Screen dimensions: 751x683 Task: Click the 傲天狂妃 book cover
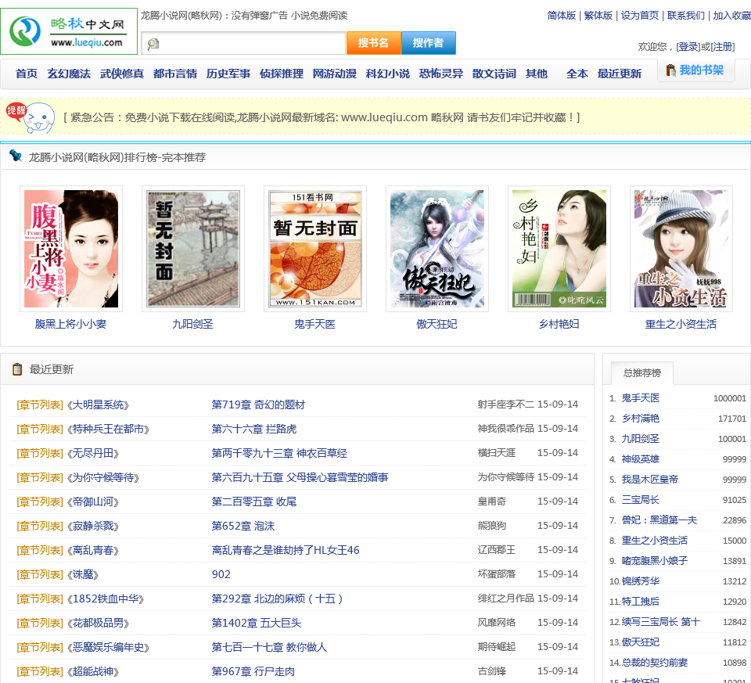437,249
